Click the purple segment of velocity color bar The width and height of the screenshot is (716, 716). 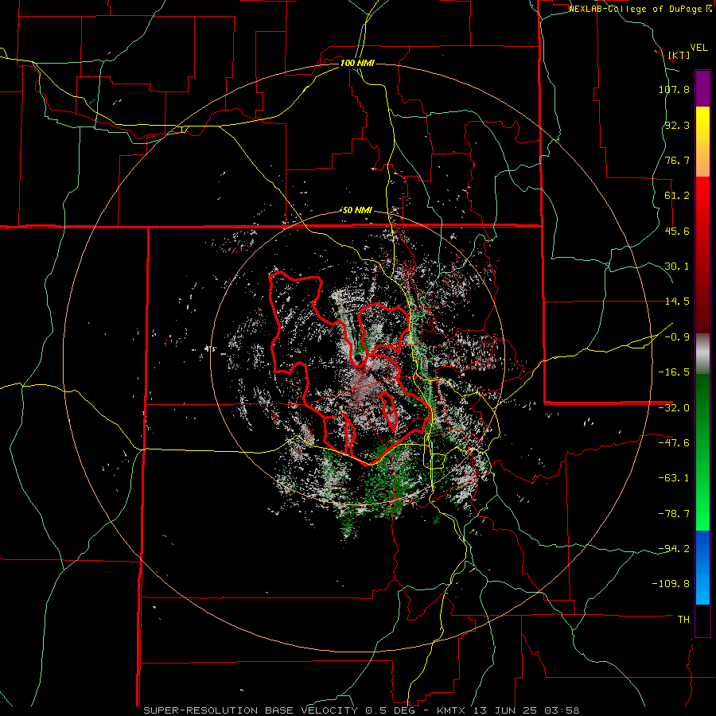tap(702, 88)
